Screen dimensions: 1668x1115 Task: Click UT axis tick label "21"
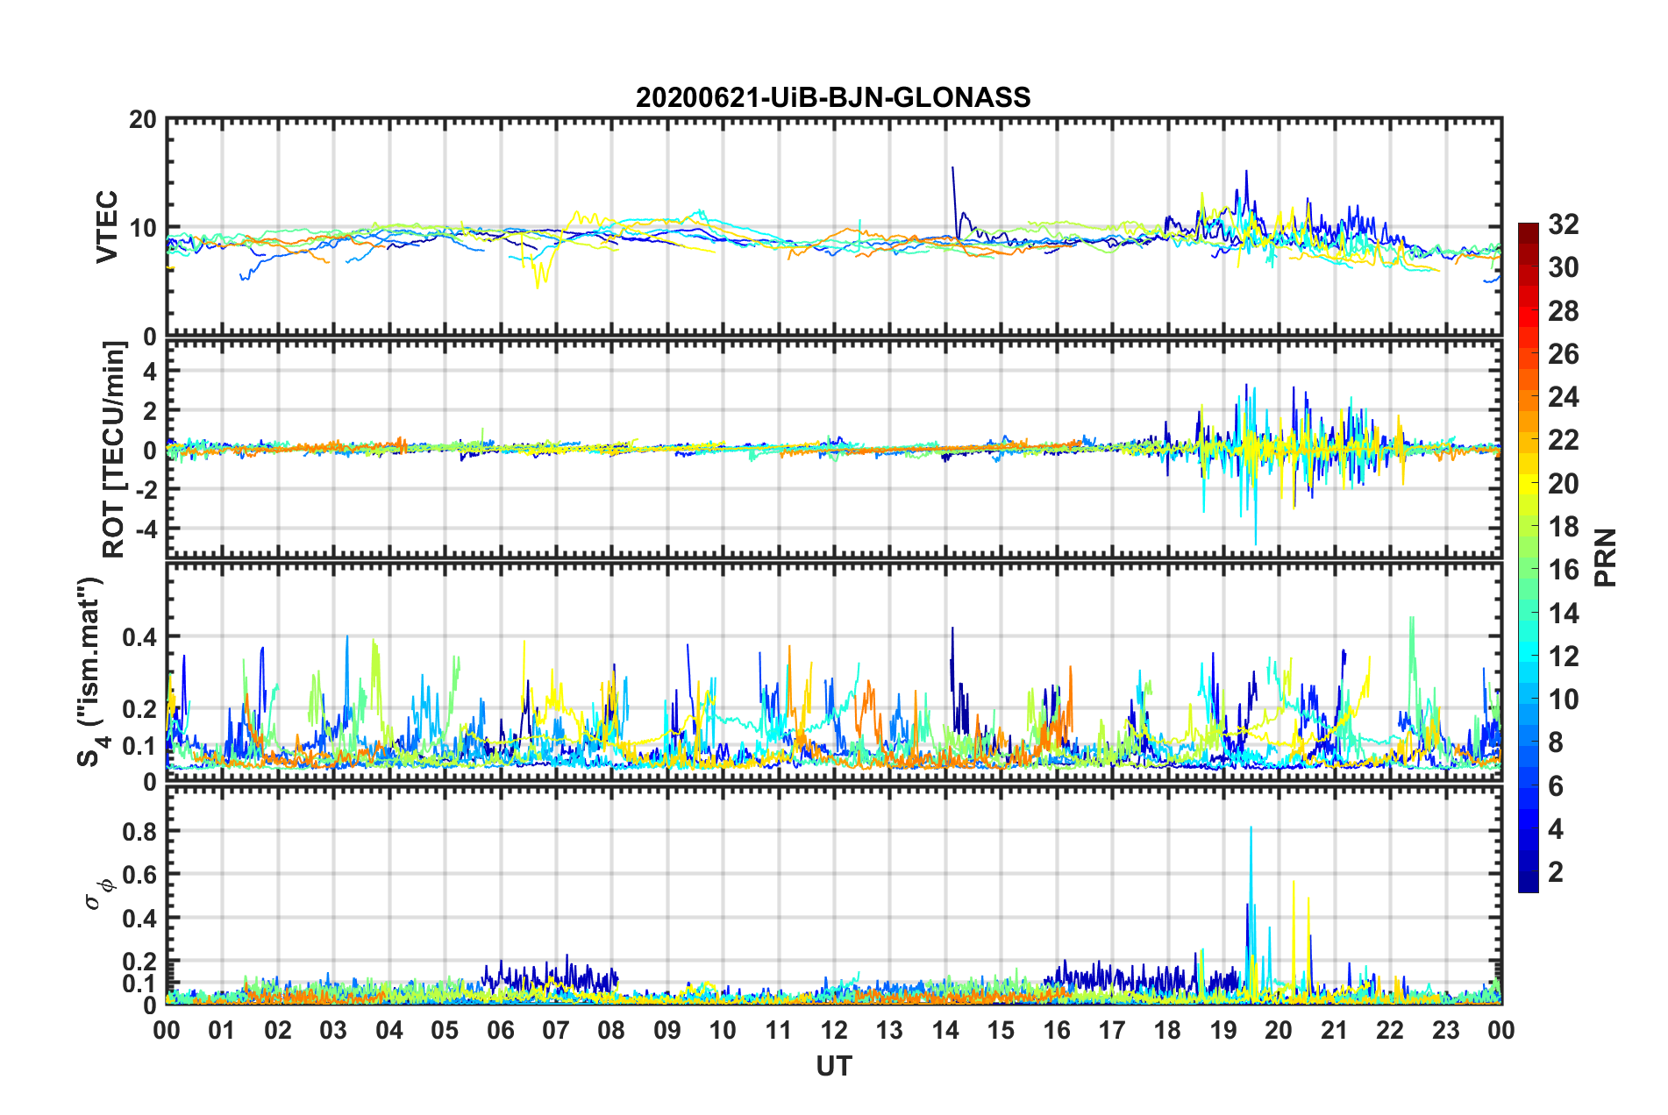(x=1335, y=1030)
